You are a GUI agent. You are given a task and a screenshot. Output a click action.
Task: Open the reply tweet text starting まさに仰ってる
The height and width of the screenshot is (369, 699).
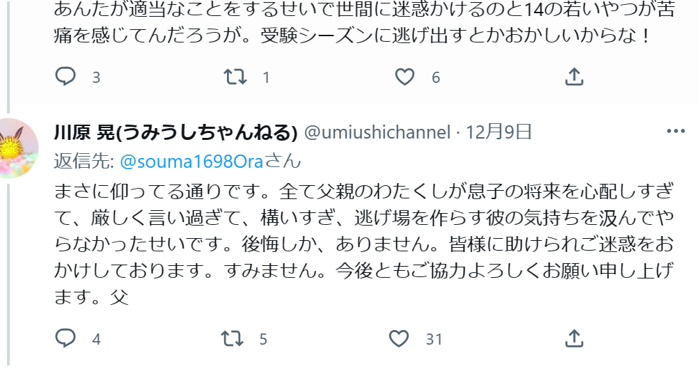(x=363, y=244)
